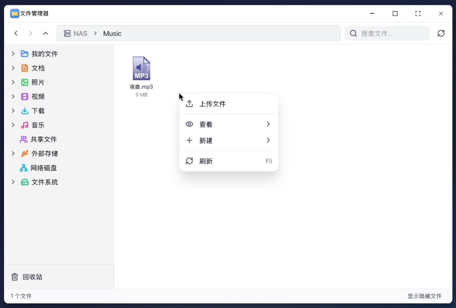The height and width of the screenshot is (308, 456).
Task: Click the 9 MB file size text
Action: click(141, 95)
